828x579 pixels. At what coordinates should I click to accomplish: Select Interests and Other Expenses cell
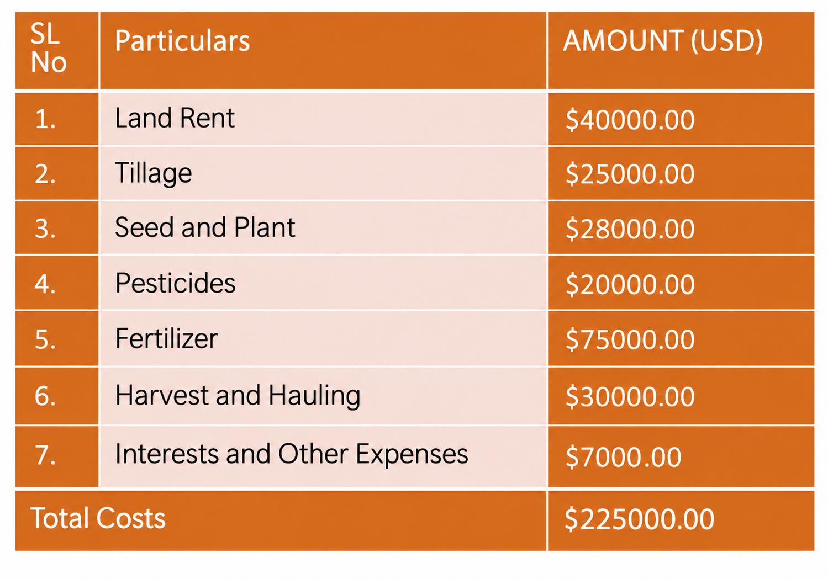pos(323,456)
